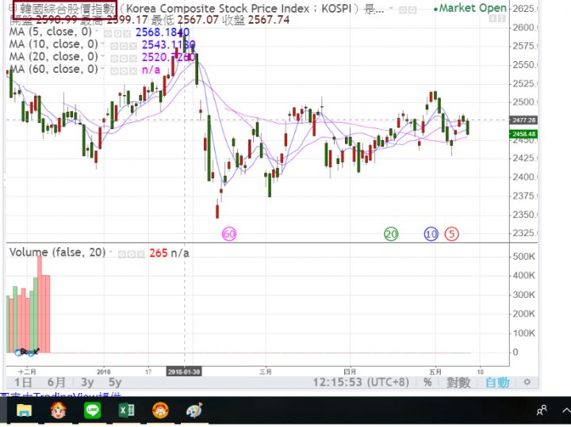
Task: Open the MA (60, close, 0) settings gear
Action: (124, 71)
